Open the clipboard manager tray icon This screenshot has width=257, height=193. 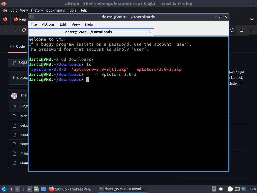pos(230,189)
